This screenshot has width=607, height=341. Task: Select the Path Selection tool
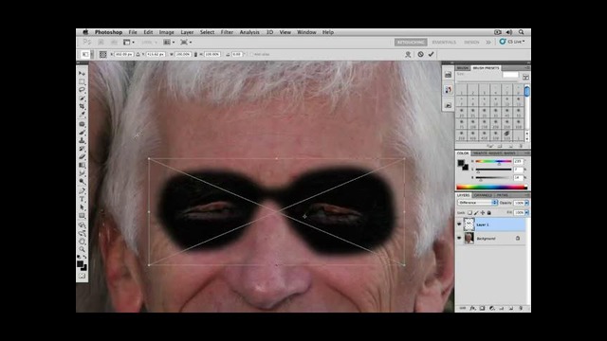[x=82, y=207]
